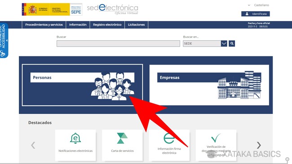The width and height of the screenshot is (292, 164).
Task: Click the SEPE government logo
Action: coord(52,9)
